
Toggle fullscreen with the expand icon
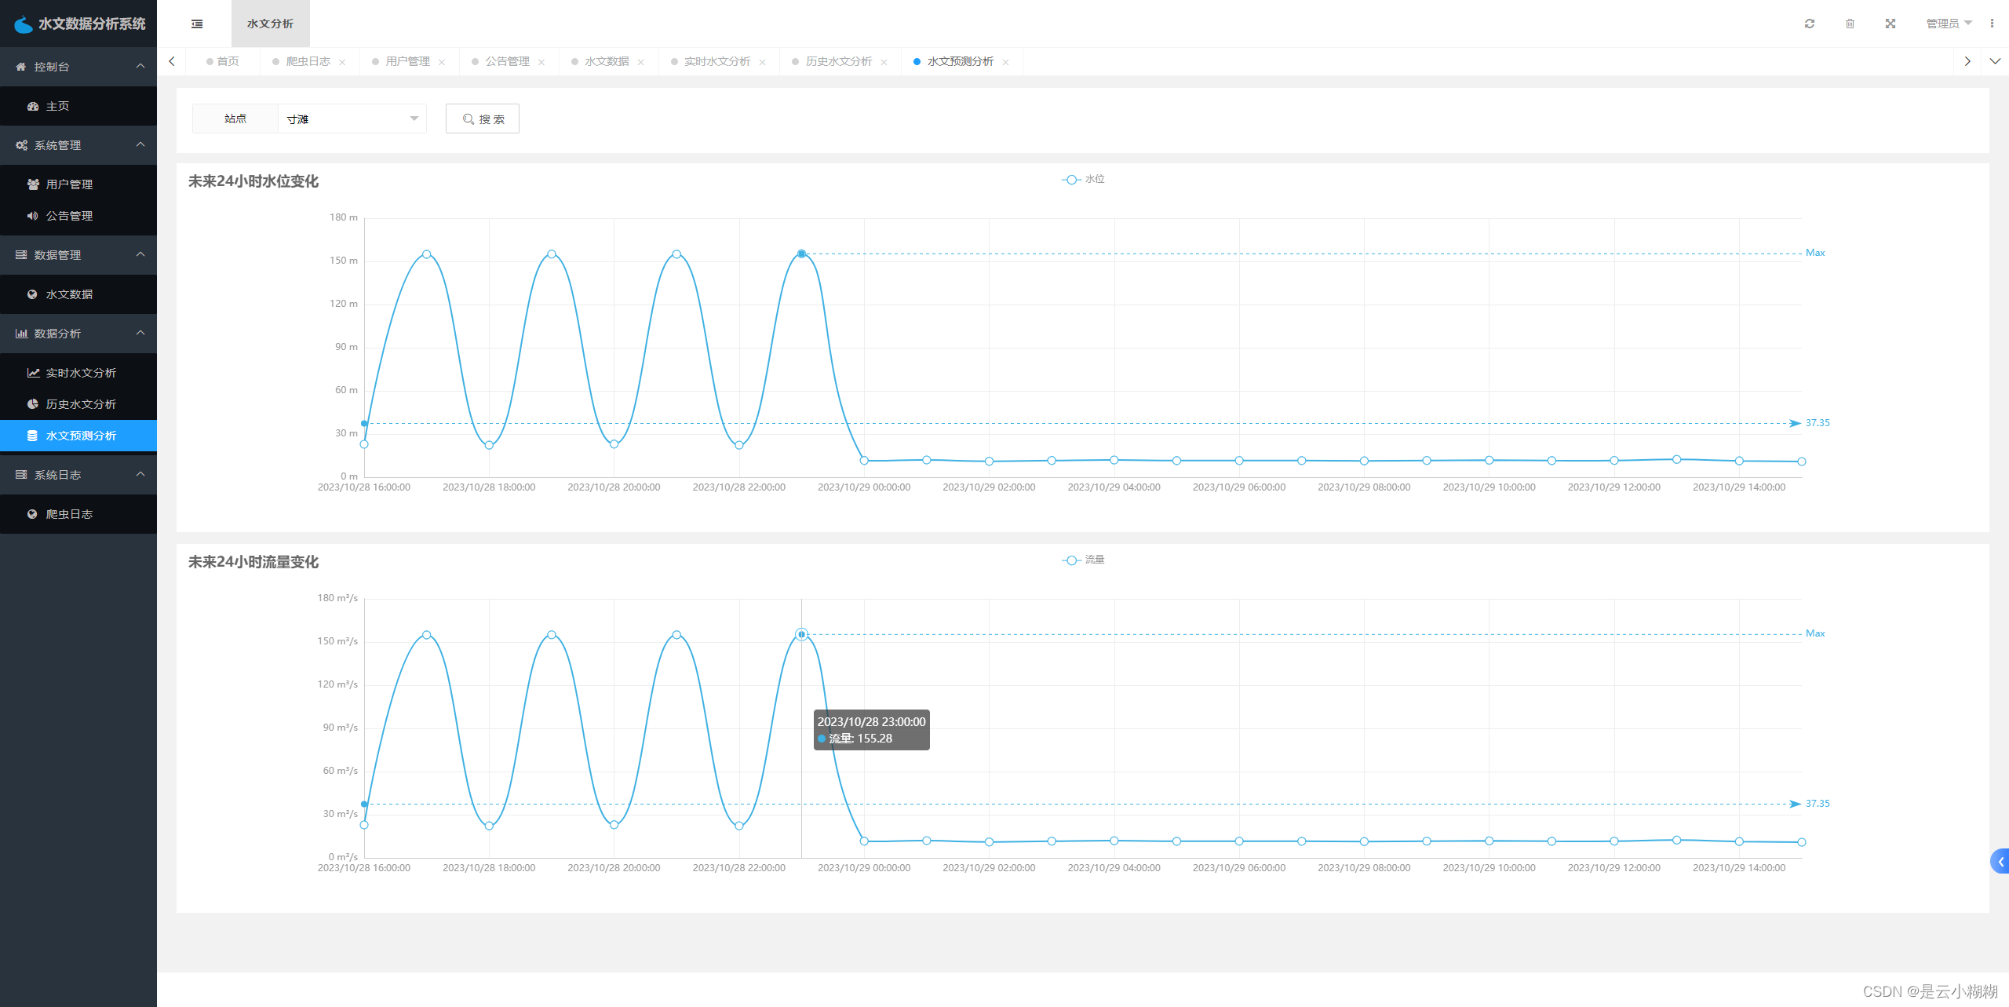click(1891, 24)
